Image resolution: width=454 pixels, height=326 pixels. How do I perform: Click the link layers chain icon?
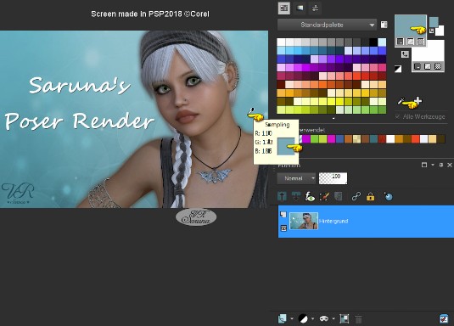[x=356, y=197]
